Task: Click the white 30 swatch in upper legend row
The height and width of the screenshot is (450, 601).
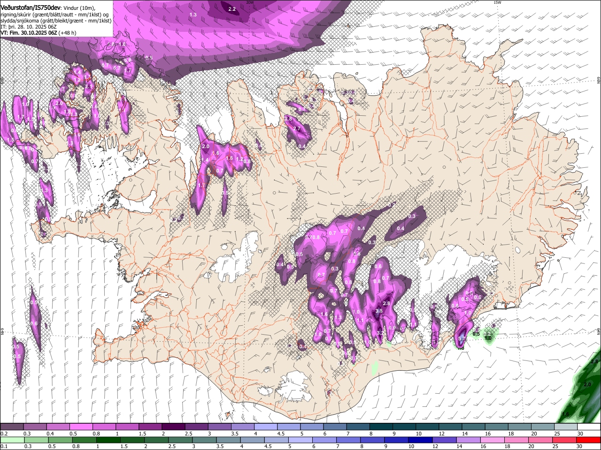Action: 589,427
